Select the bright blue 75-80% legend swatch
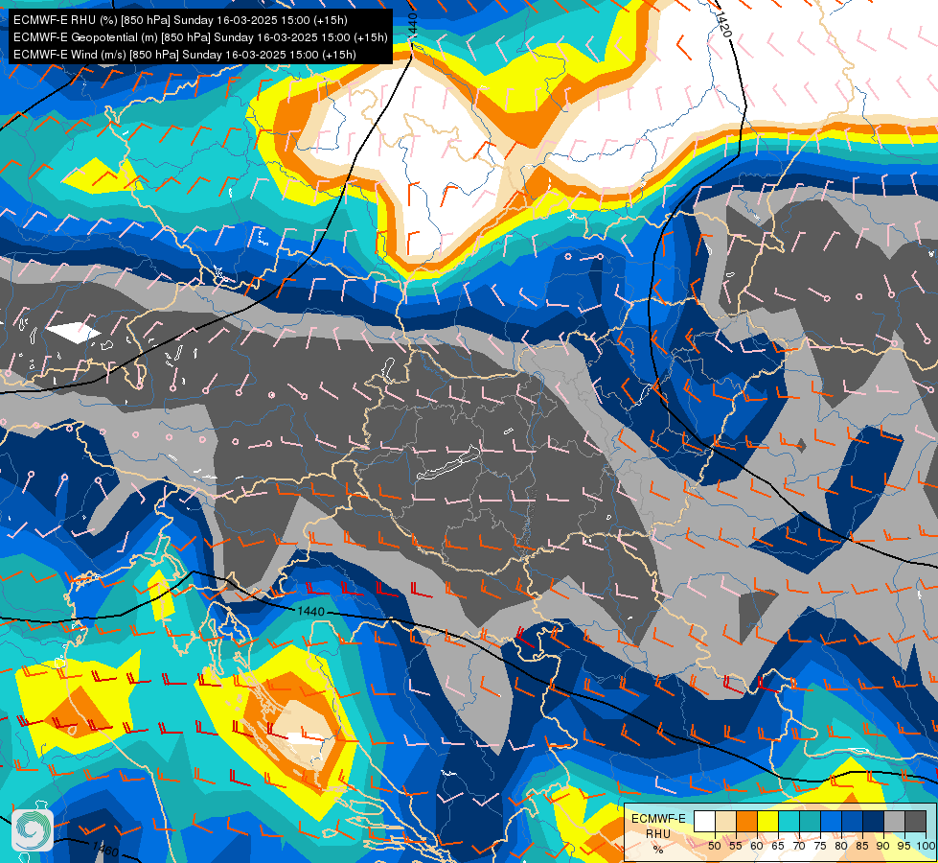The height and width of the screenshot is (863, 938). coord(831,821)
